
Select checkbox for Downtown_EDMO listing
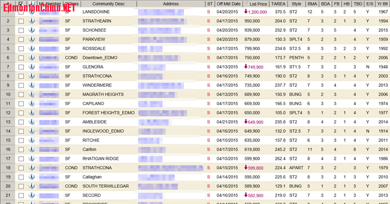tap(21, 58)
